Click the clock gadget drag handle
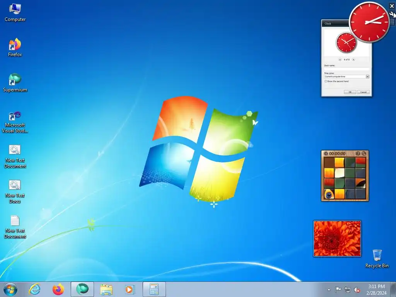Screen dimensions: 396x297 392,22
